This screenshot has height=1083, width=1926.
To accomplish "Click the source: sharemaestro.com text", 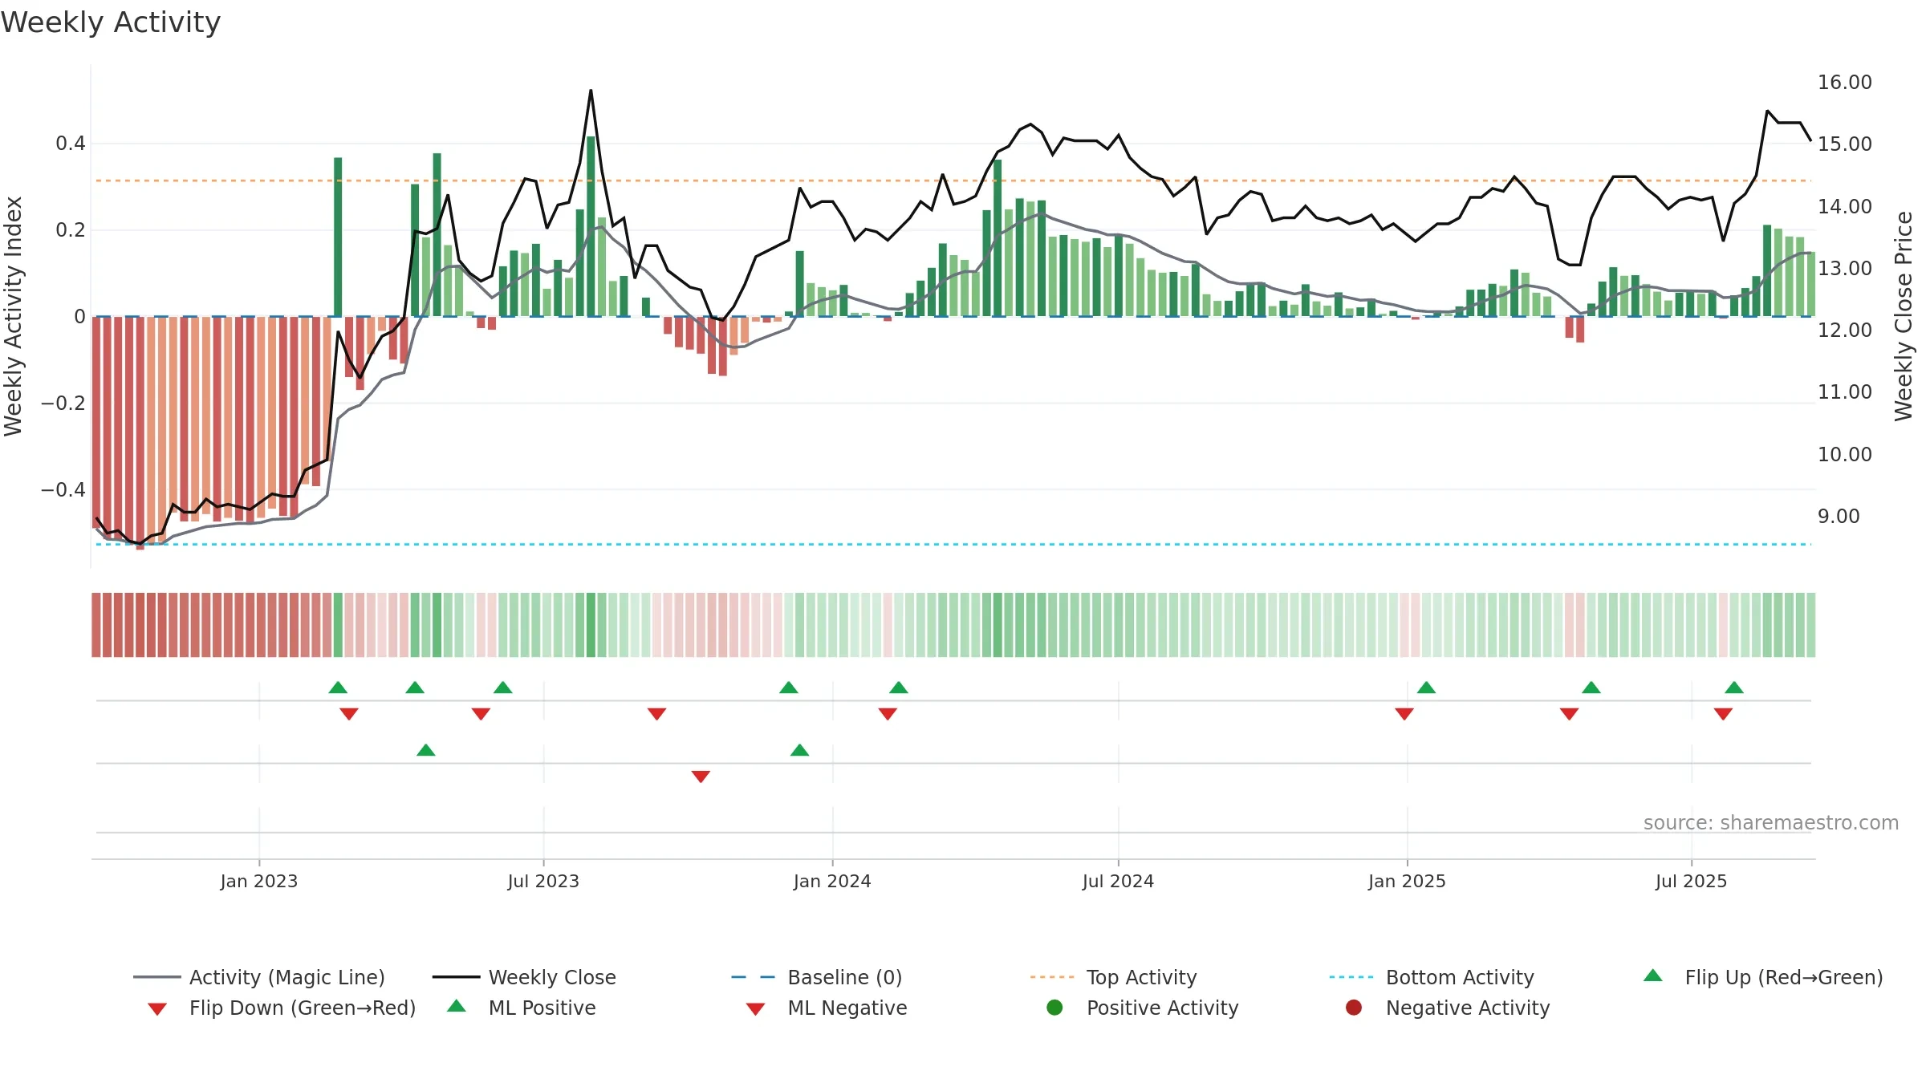I will (x=1771, y=823).
